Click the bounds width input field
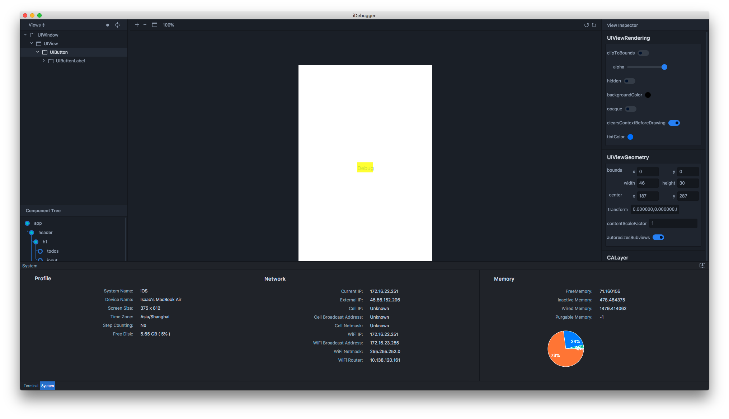The height and width of the screenshot is (419, 729). (647, 183)
